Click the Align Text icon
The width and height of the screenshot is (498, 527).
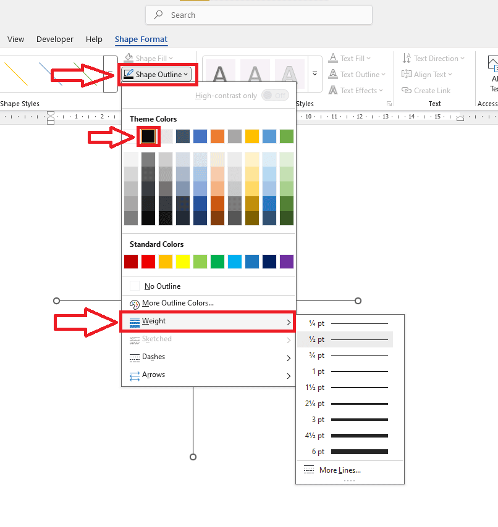[407, 75]
